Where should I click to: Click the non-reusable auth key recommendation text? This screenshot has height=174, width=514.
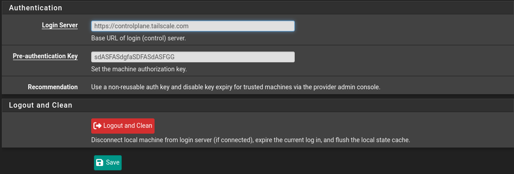(x=236, y=87)
